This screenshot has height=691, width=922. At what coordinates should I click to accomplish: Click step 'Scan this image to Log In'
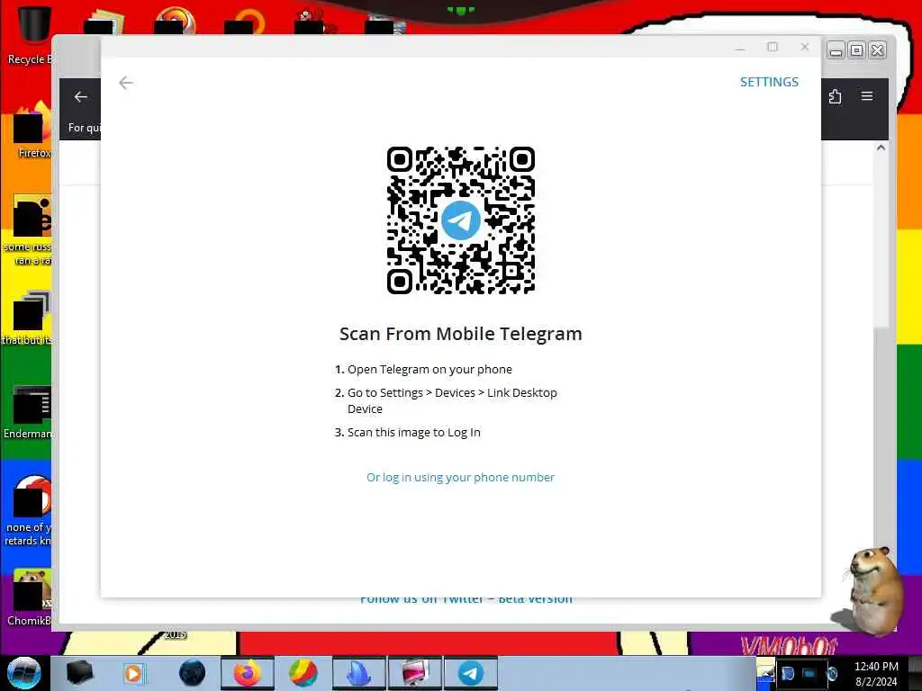pyautogui.click(x=413, y=433)
